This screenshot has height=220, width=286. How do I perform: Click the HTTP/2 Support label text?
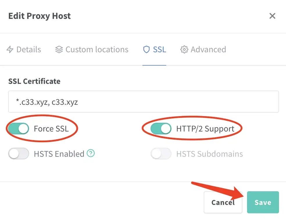[205, 129]
